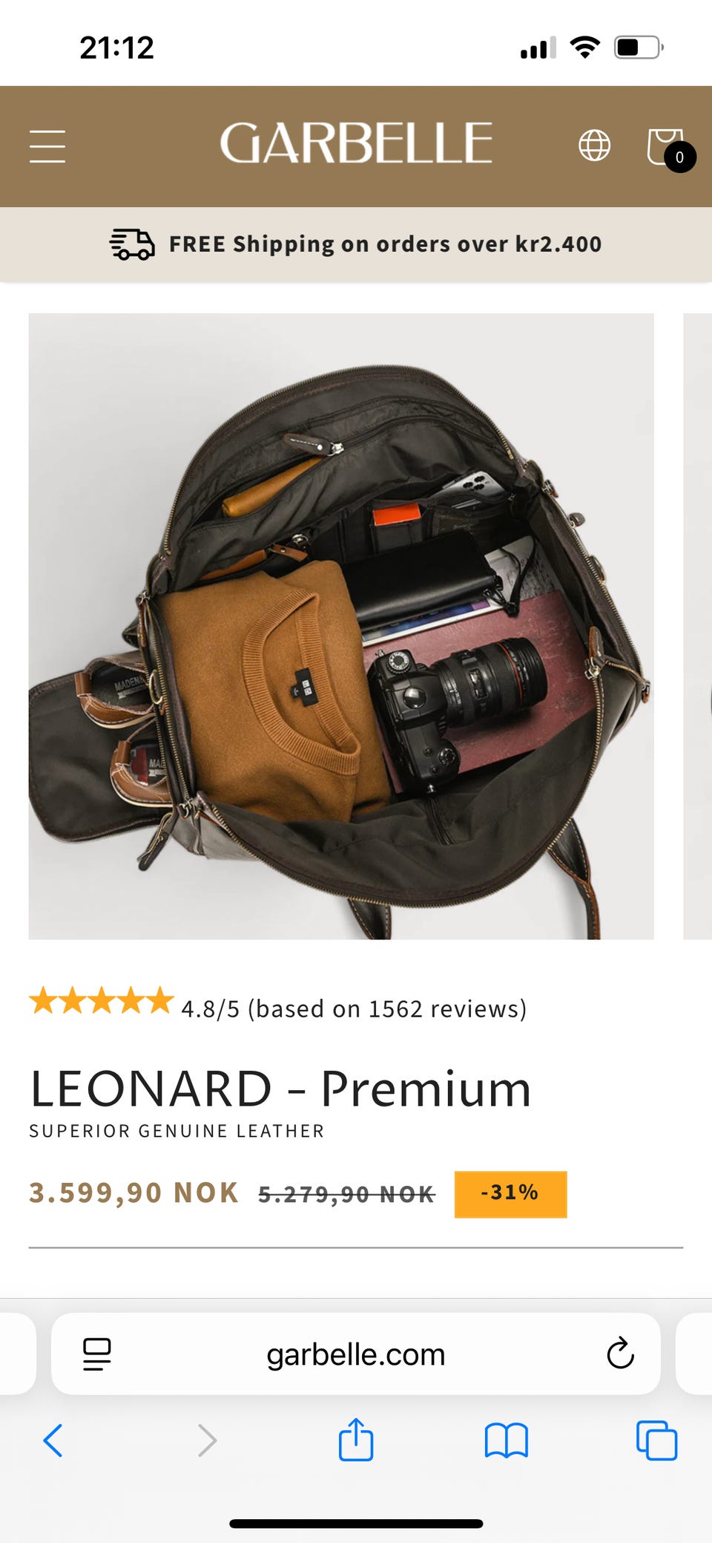Open the shopping cart bag icon
Viewport: 712px width, 1543px height.
tap(669, 149)
